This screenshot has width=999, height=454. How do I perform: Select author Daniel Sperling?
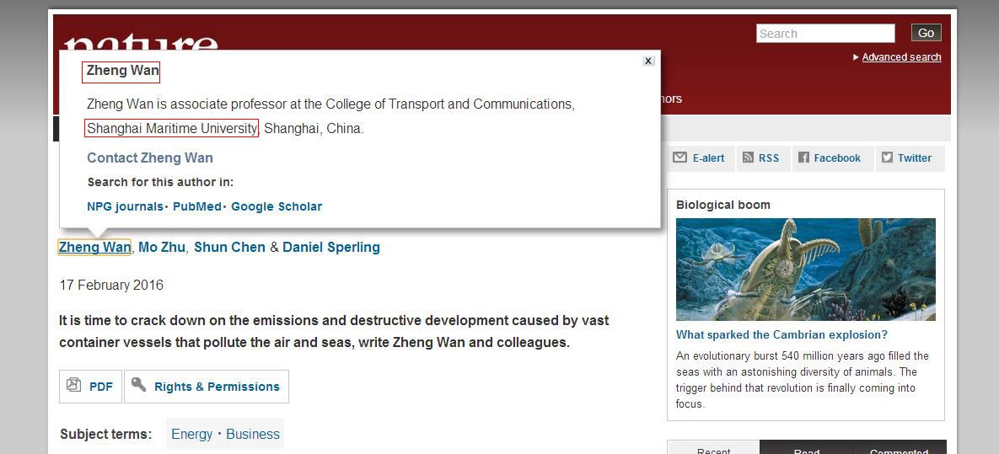tap(331, 247)
